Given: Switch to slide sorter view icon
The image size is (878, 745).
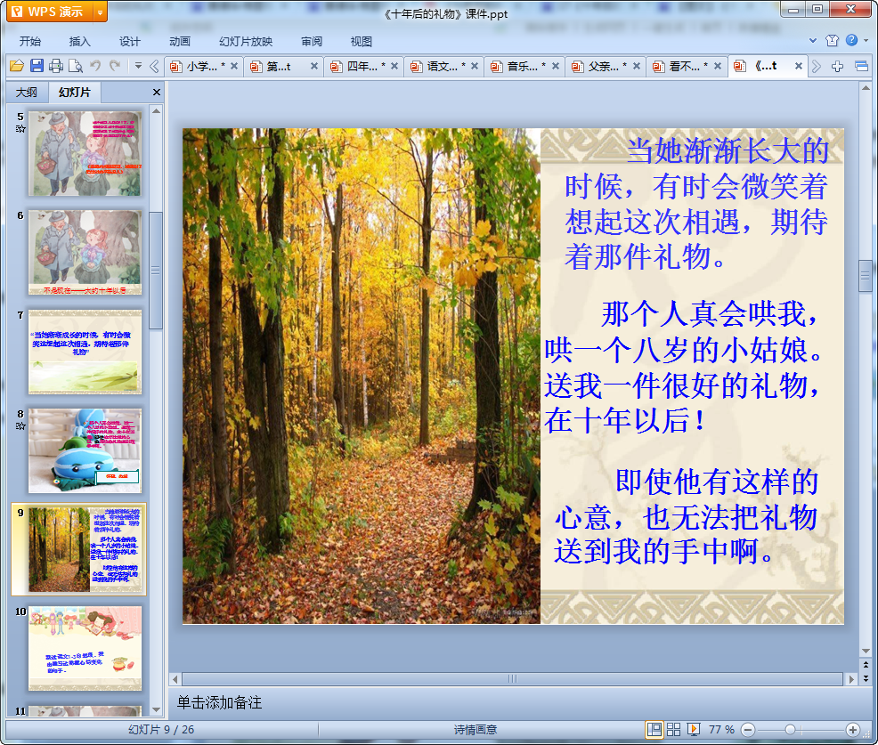Looking at the screenshot, I should tap(674, 729).
